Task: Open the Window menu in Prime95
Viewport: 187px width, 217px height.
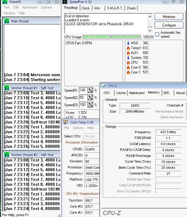Action: [9, 13]
